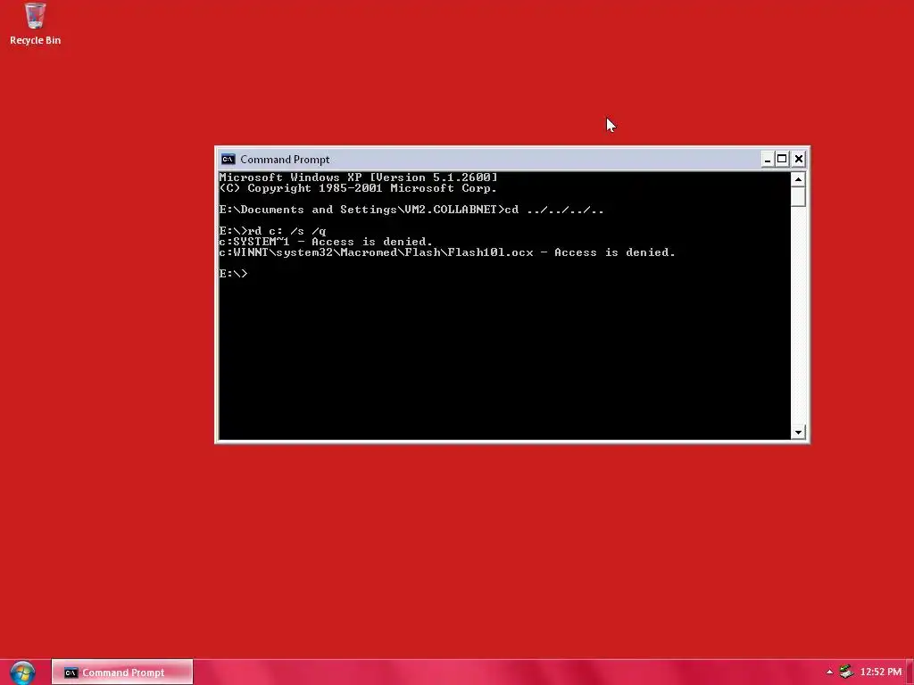This screenshot has width=914, height=685.
Task: Click the network tray icon
Action: pyautogui.click(x=846, y=673)
